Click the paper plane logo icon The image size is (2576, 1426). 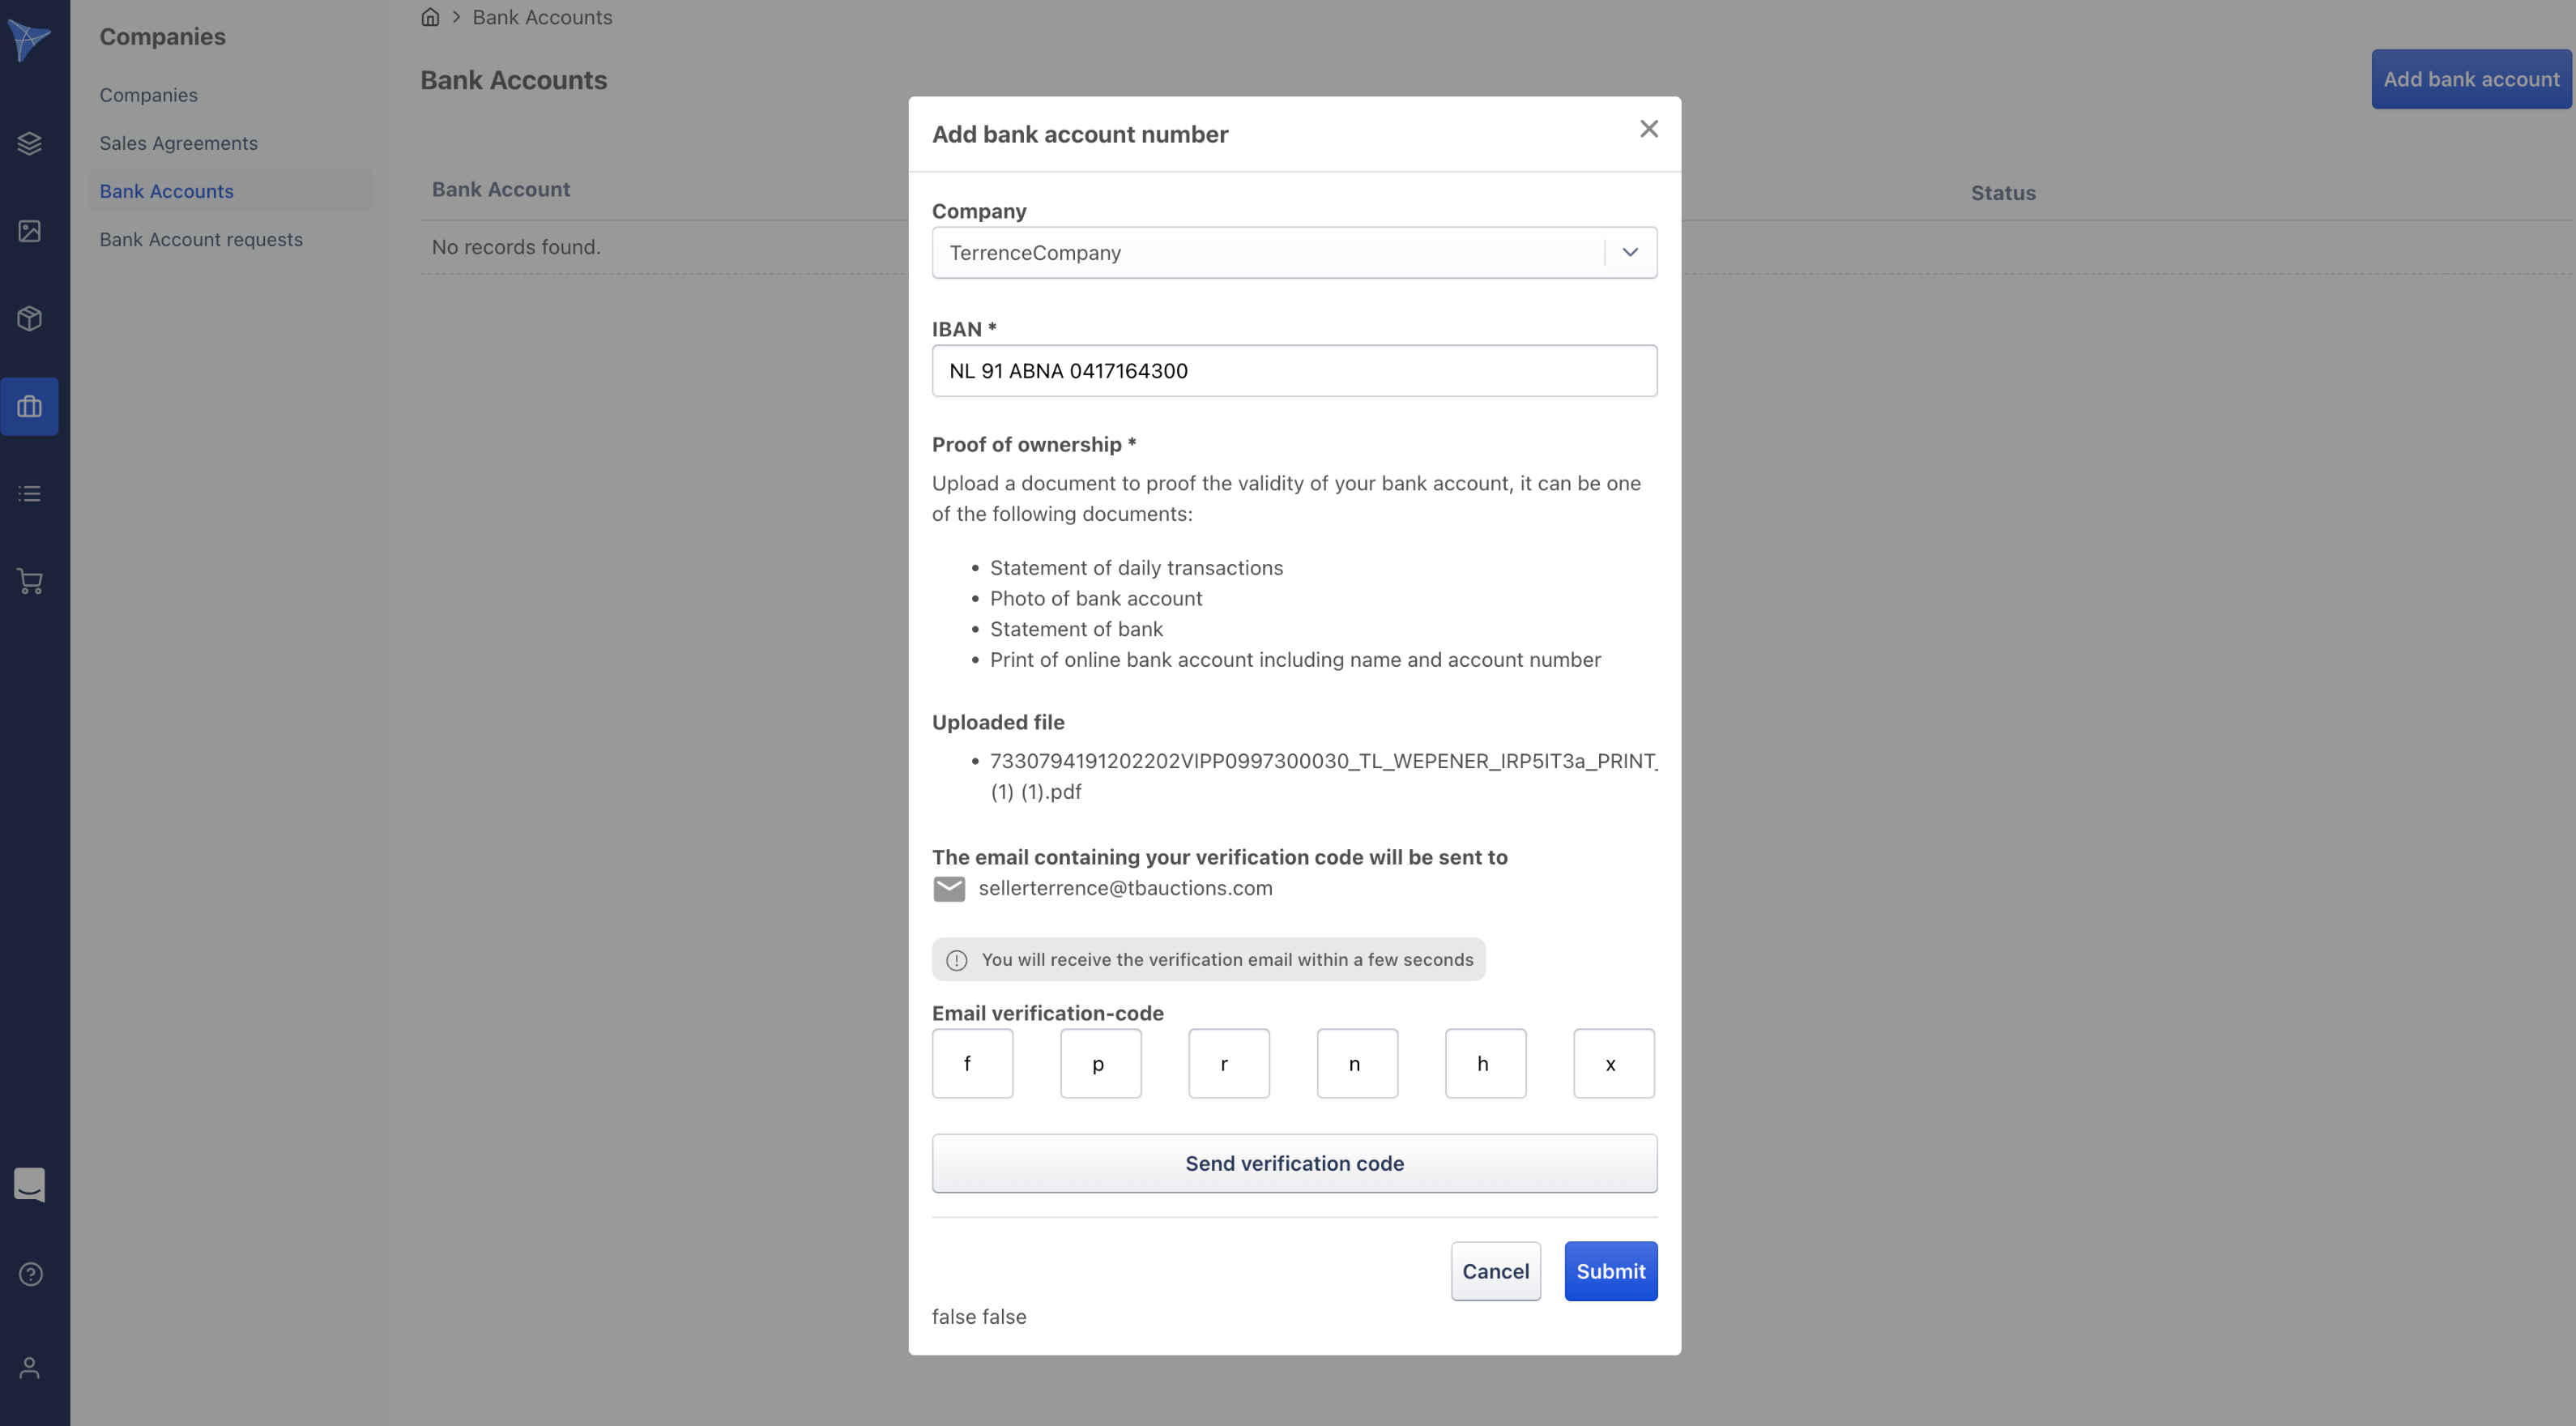point(29,40)
